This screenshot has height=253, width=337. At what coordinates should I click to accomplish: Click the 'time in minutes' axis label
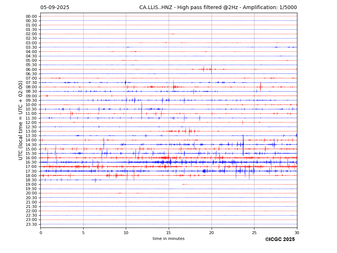(169, 238)
